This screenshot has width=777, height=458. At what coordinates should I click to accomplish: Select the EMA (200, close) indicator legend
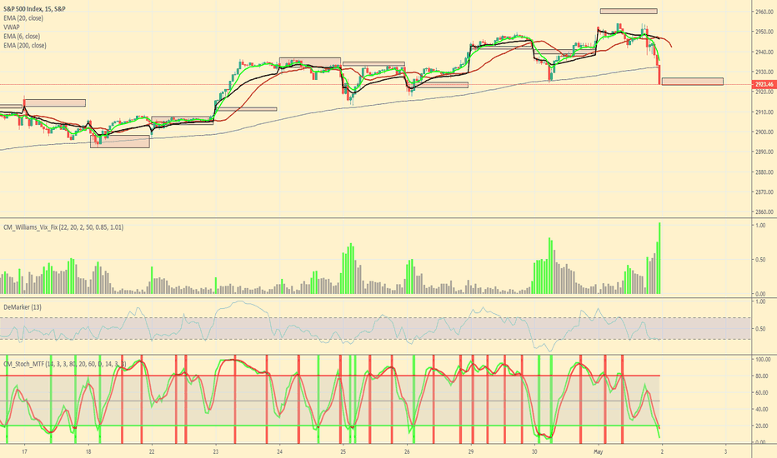coord(25,46)
